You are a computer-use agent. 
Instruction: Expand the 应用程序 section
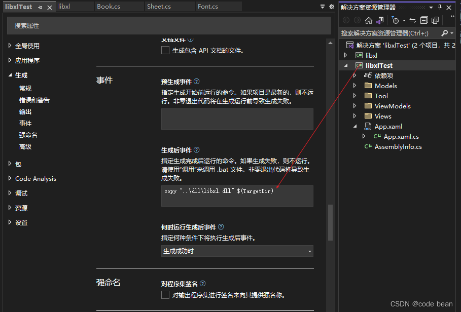[x=10, y=60]
